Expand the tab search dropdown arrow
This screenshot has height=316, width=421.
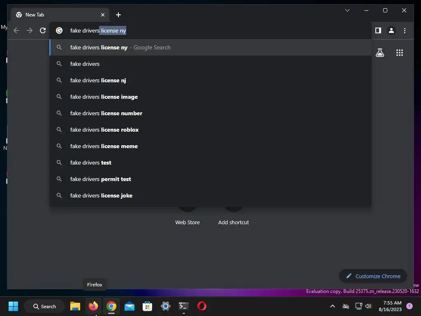pyautogui.click(x=347, y=10)
